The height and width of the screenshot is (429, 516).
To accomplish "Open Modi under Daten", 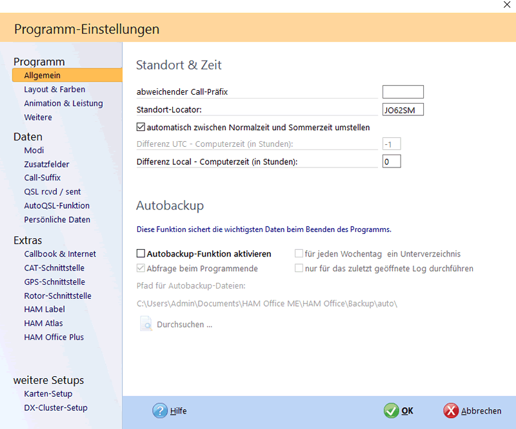I will (34, 150).
